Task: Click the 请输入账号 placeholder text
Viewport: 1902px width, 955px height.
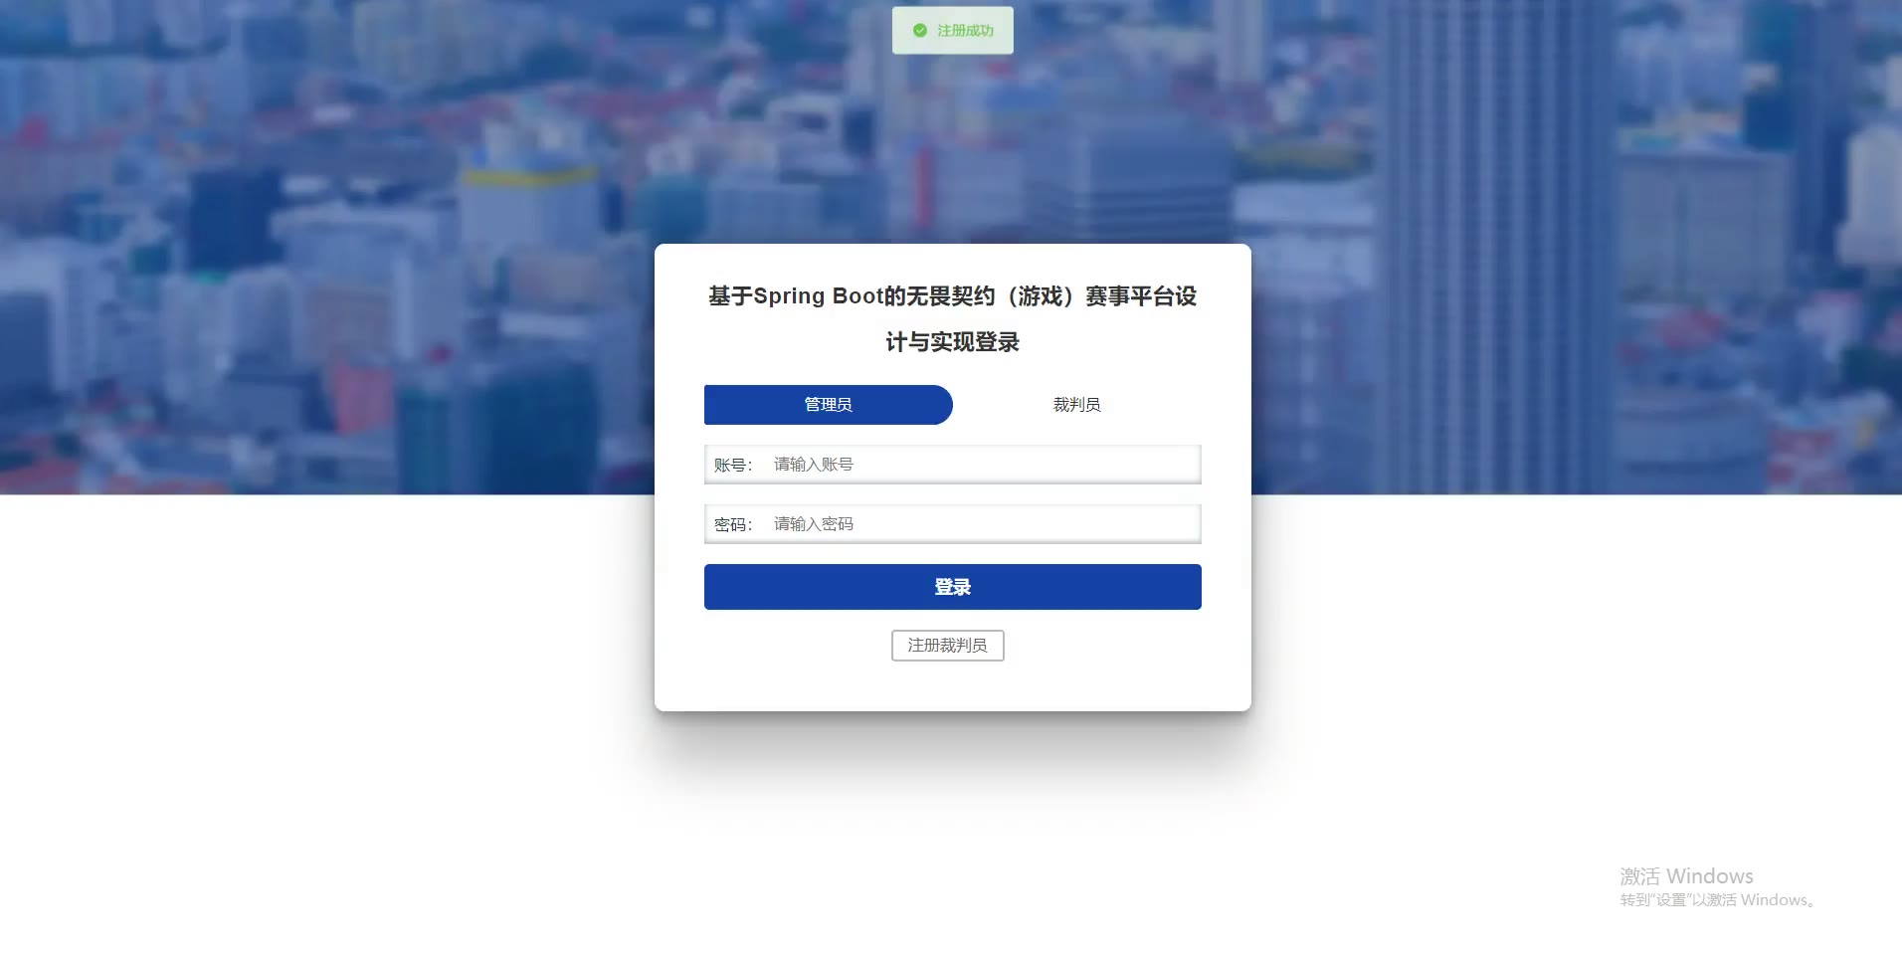Action: [814, 465]
